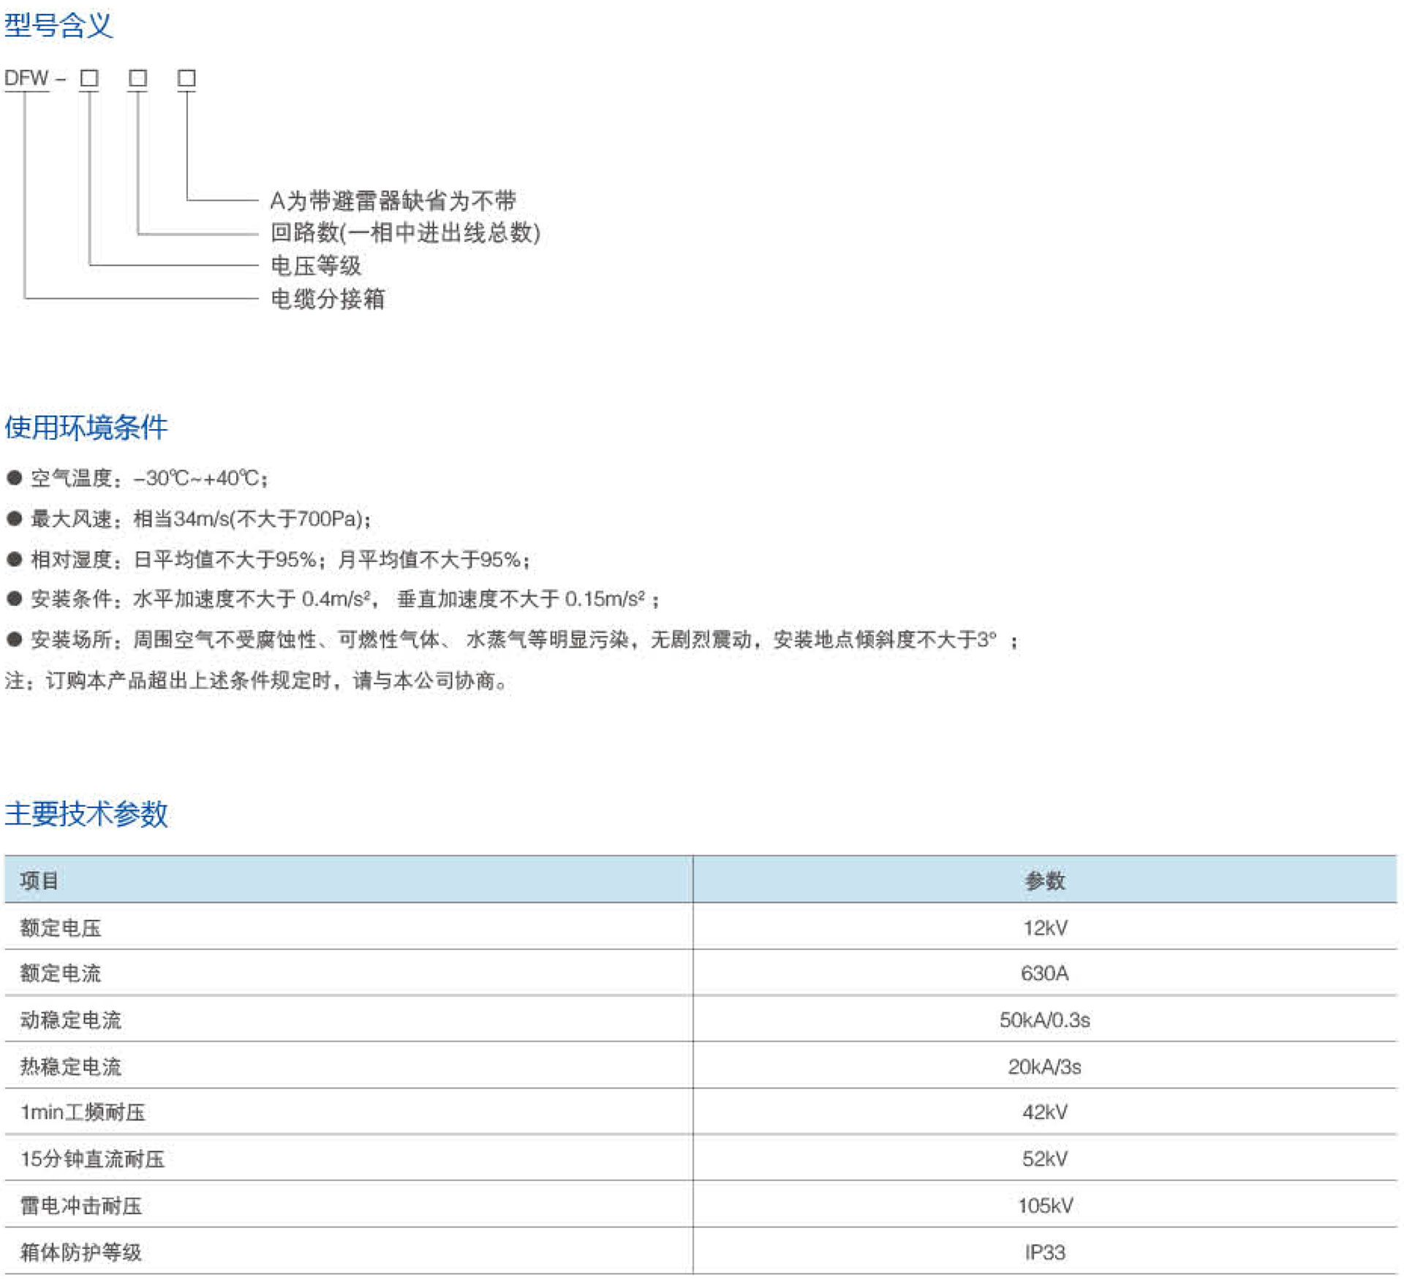Click the IP33 protection level cell
The width and height of the screenshot is (1404, 1279).
pyautogui.click(x=1044, y=1253)
